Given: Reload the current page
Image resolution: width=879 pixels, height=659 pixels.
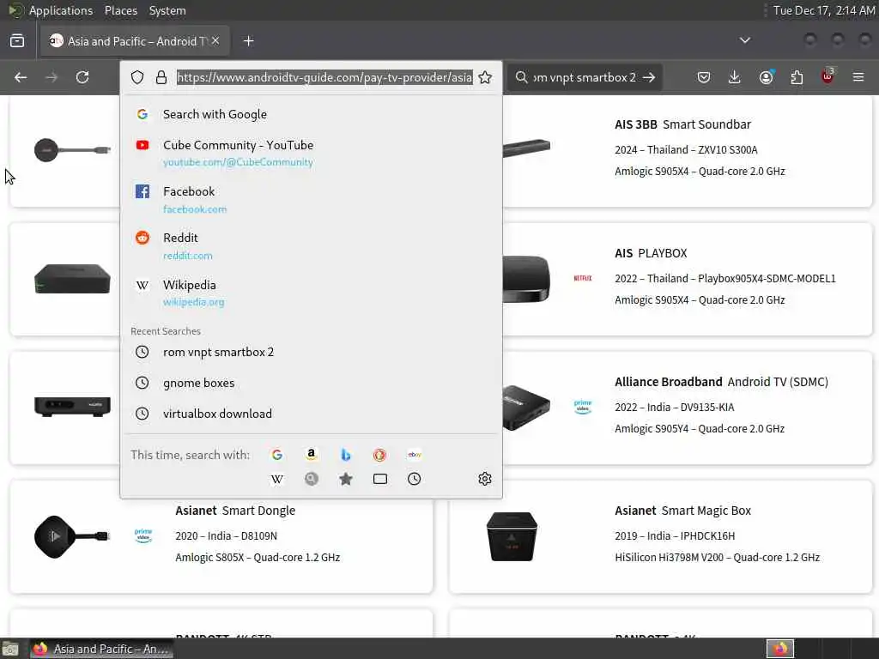Looking at the screenshot, I should 82,77.
